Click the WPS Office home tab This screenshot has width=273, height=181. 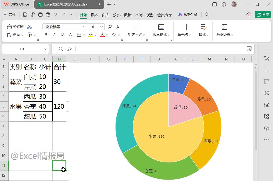[x=17, y=4]
